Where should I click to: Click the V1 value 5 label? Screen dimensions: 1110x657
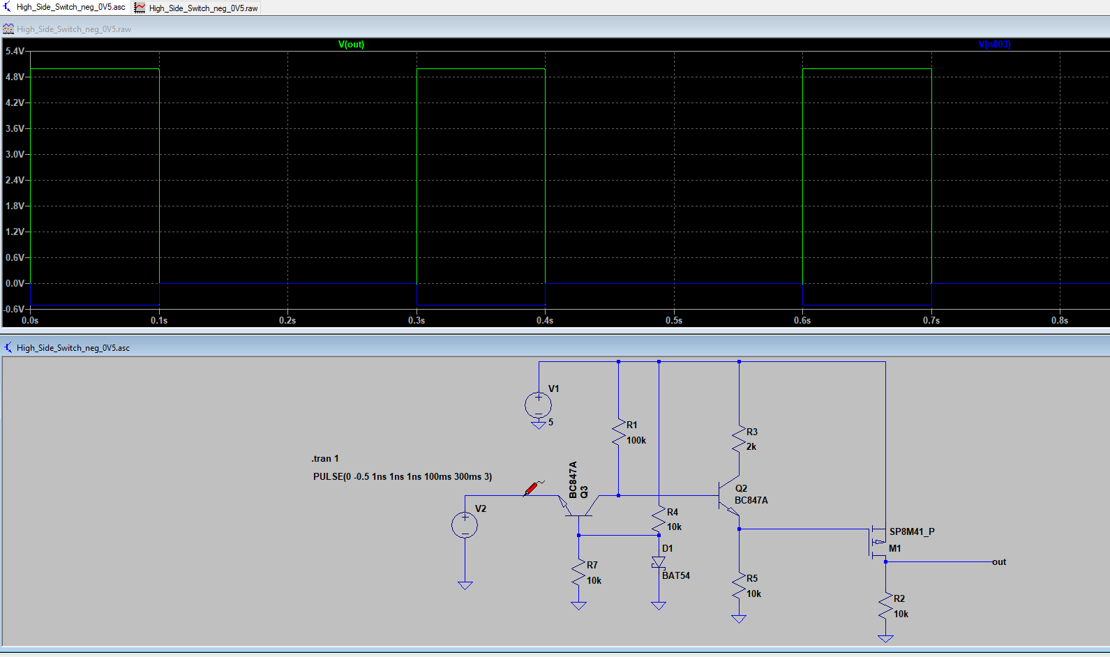point(550,422)
